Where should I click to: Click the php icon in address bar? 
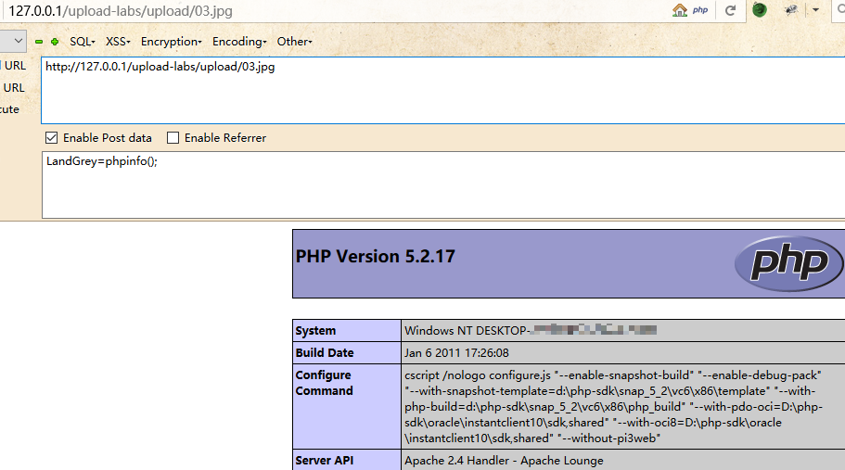point(700,10)
